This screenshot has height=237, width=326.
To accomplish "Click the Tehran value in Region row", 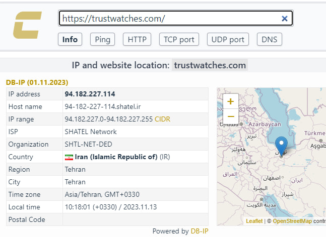I will [75, 169].
